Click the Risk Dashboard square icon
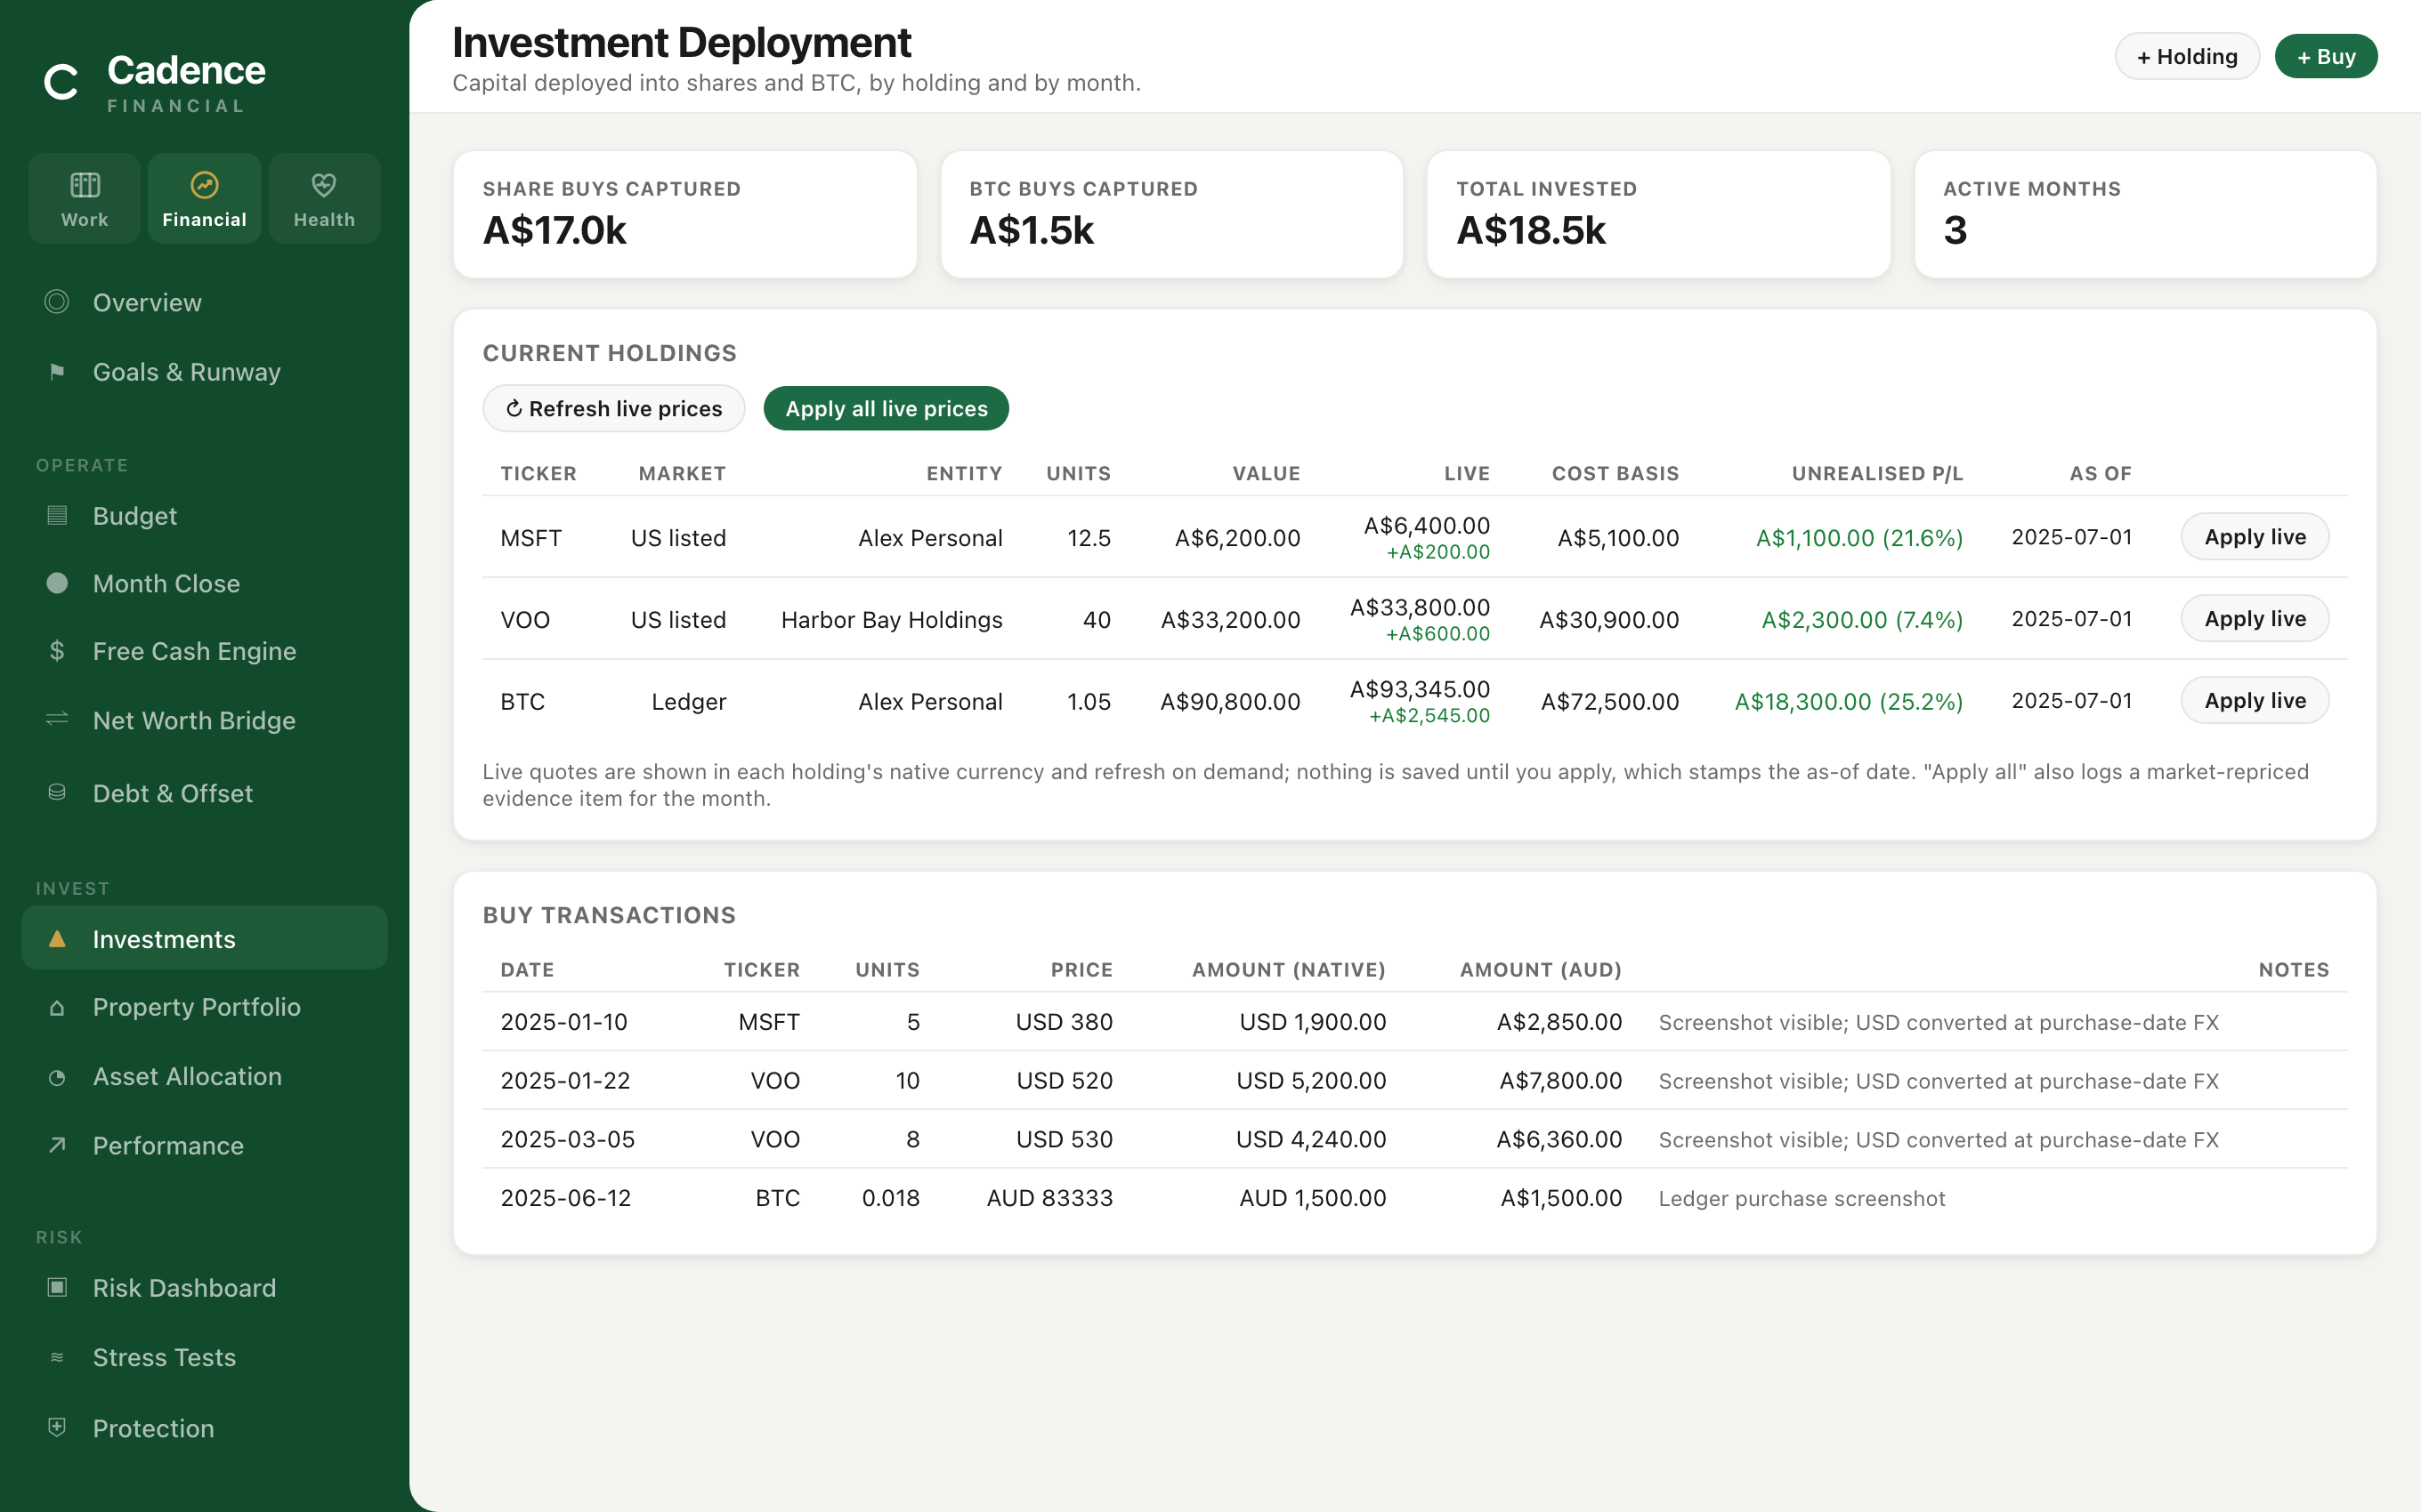This screenshot has width=2421, height=1512. (x=57, y=1287)
